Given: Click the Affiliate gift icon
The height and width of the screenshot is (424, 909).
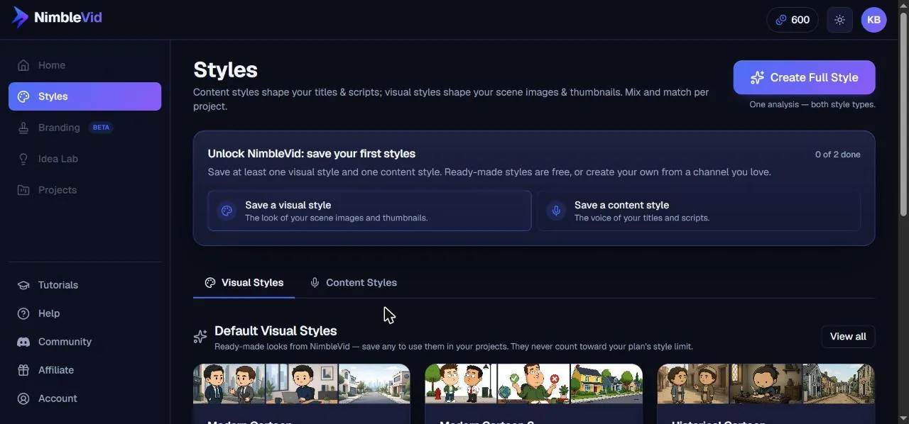Looking at the screenshot, I should click(x=23, y=370).
